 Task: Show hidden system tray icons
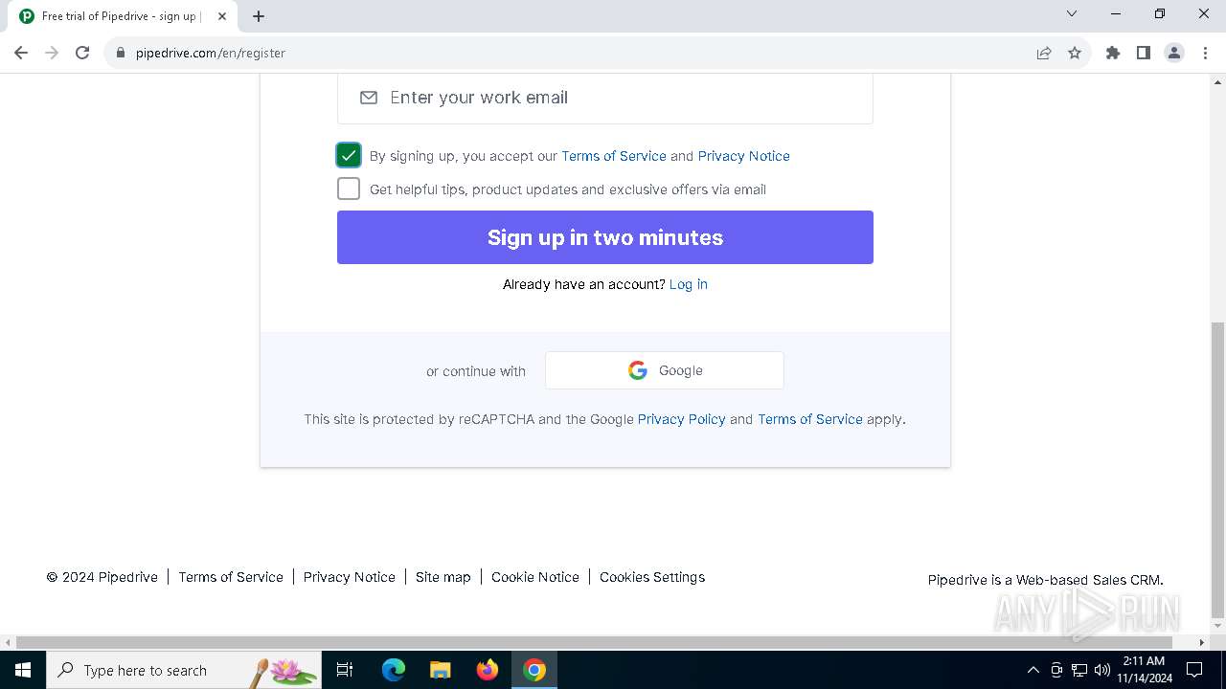(x=1033, y=670)
